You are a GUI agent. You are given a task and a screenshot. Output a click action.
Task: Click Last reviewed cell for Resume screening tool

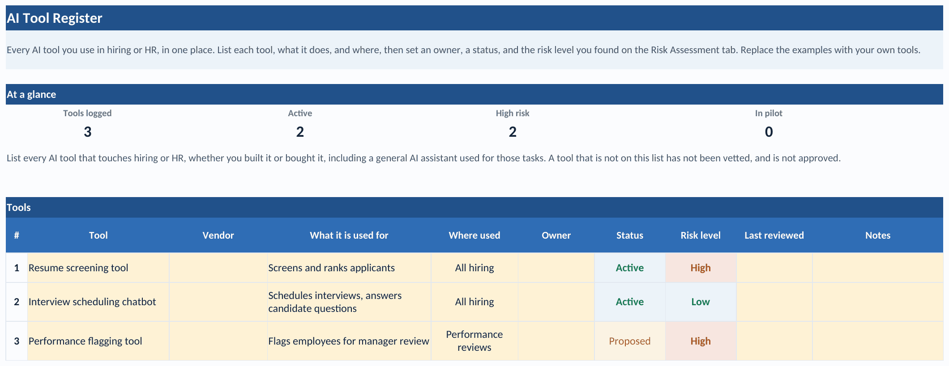pyautogui.click(x=774, y=268)
